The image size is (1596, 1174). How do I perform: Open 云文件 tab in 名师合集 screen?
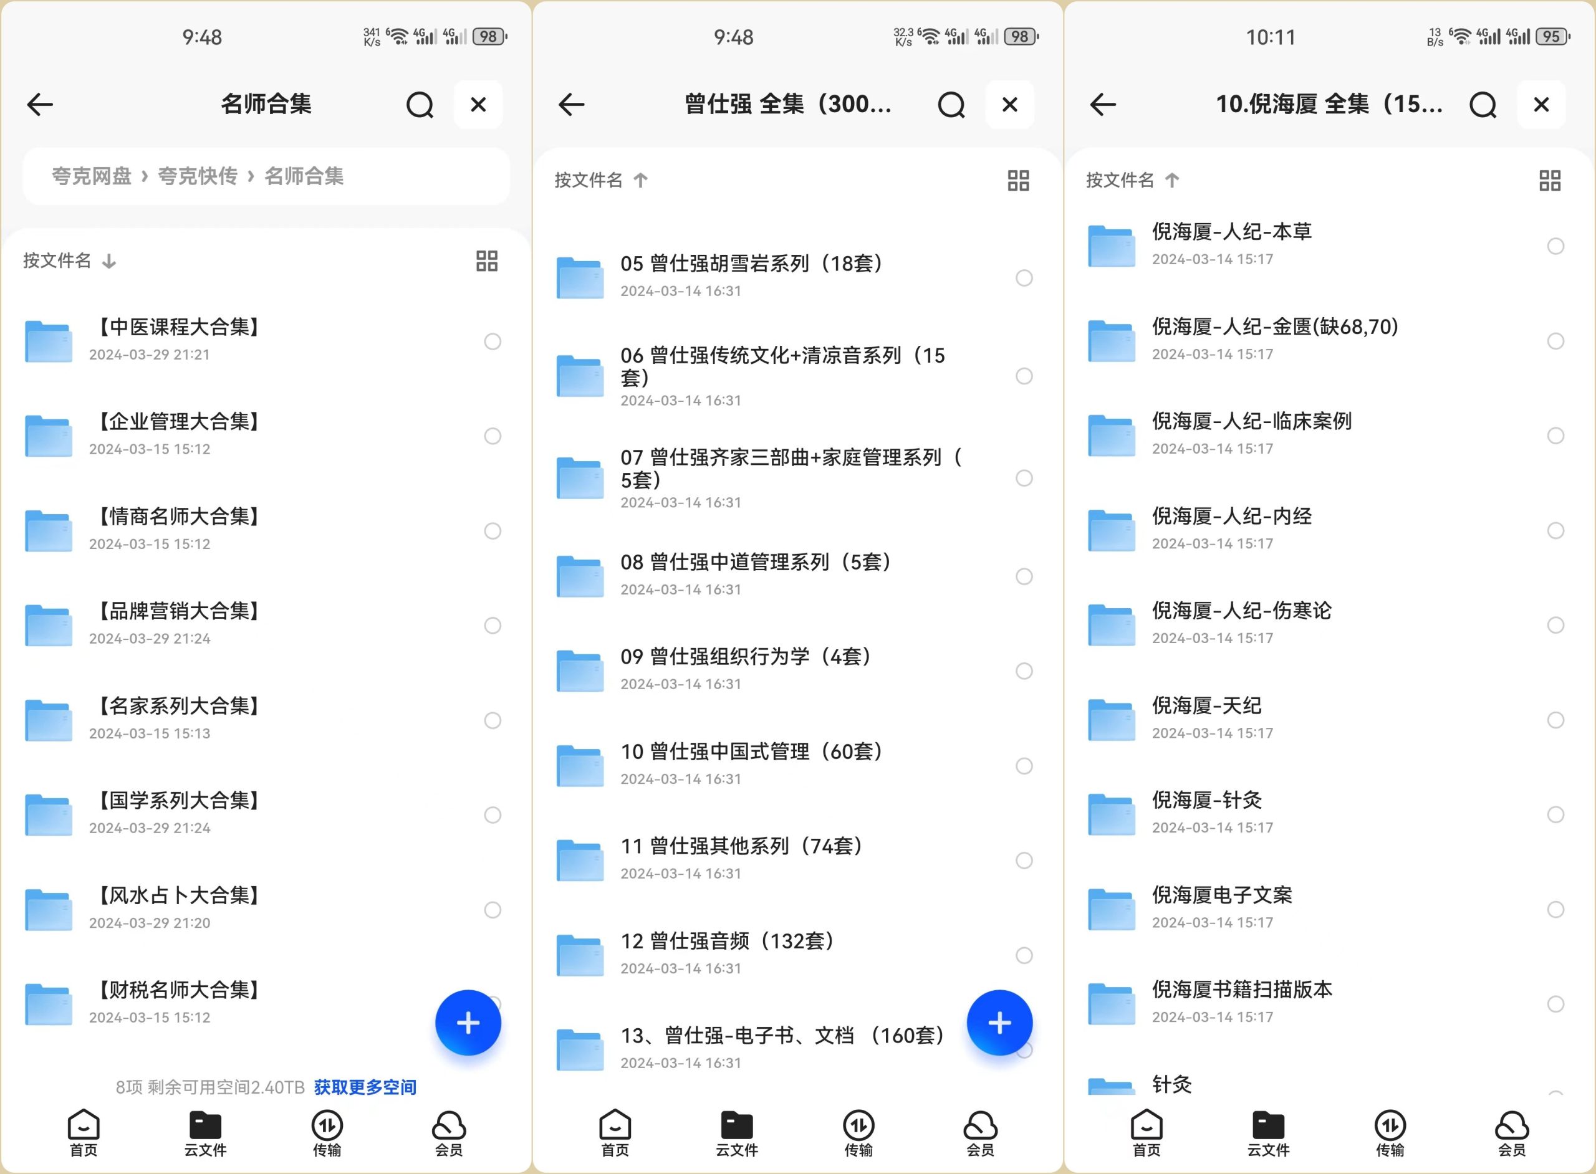click(x=206, y=1133)
